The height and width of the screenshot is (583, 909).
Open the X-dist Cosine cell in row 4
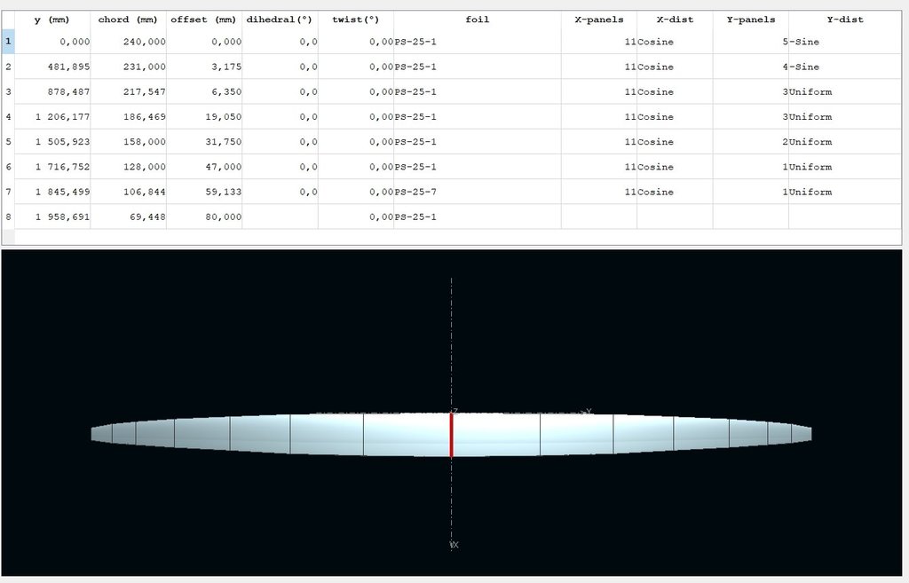(x=674, y=117)
